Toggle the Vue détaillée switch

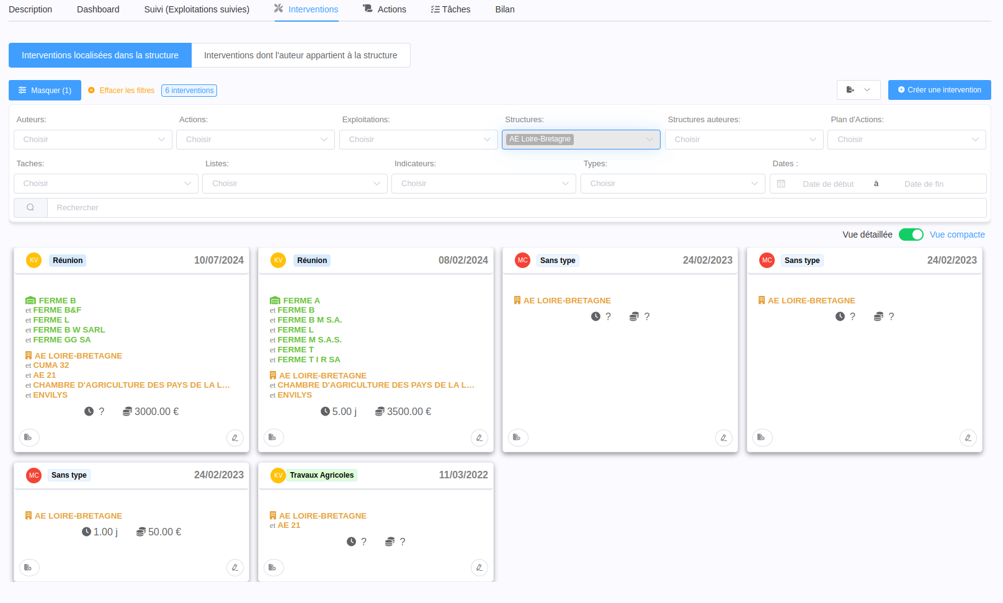pyautogui.click(x=911, y=234)
